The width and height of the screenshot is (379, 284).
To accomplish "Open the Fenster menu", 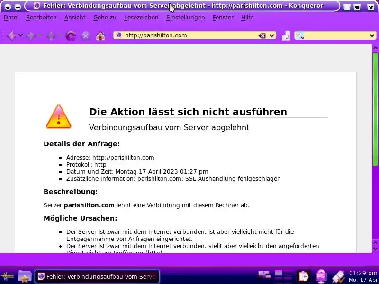I will [x=223, y=18].
